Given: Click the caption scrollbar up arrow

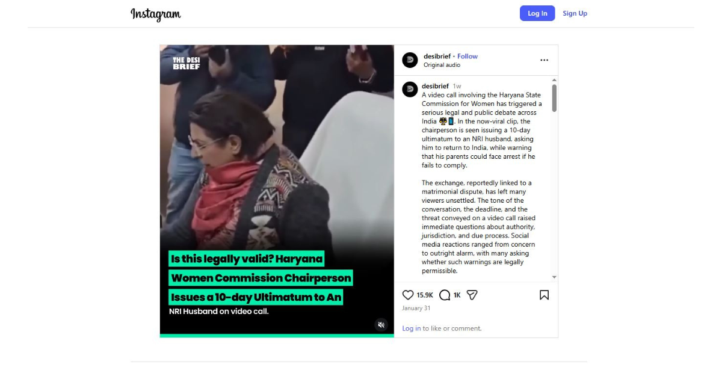Looking at the screenshot, I should pyautogui.click(x=554, y=80).
